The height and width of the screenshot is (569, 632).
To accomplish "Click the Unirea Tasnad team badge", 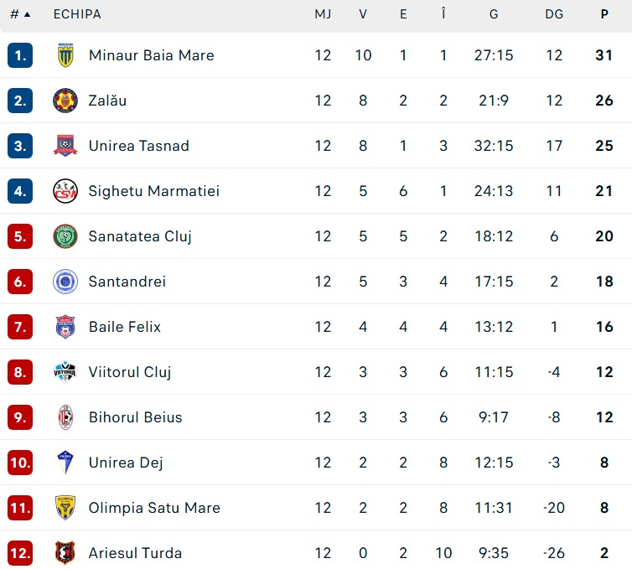I will pos(65,146).
